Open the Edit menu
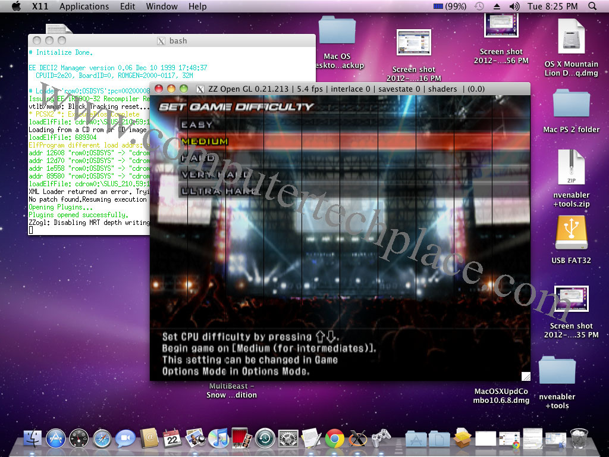The width and height of the screenshot is (609, 457). coord(127,6)
